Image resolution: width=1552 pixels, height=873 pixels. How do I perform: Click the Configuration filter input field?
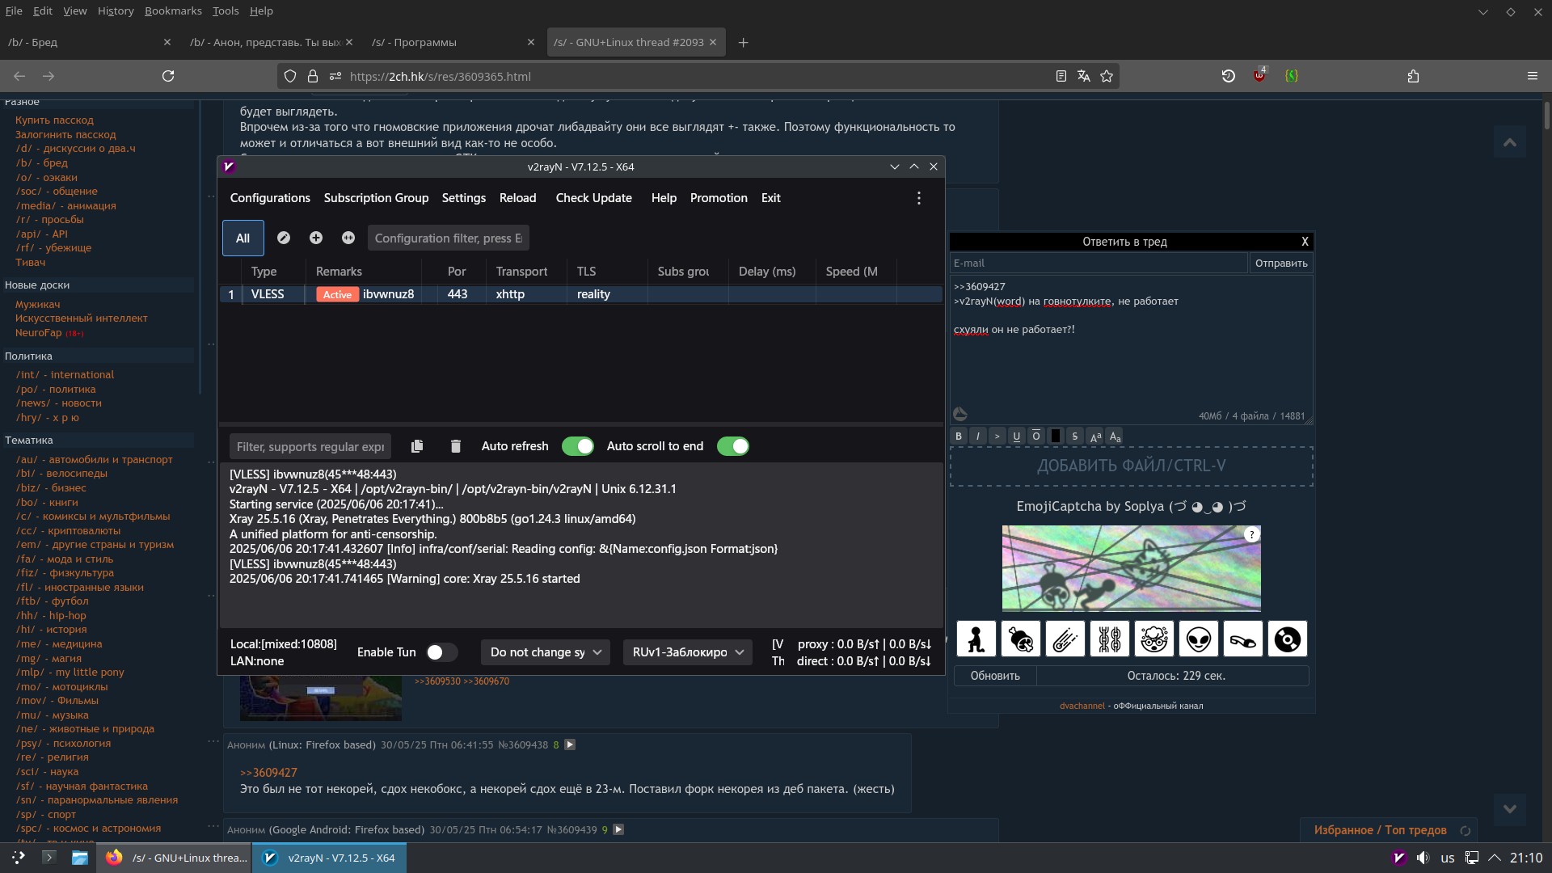(x=448, y=238)
